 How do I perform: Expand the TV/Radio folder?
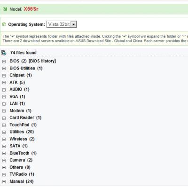click(4, 174)
